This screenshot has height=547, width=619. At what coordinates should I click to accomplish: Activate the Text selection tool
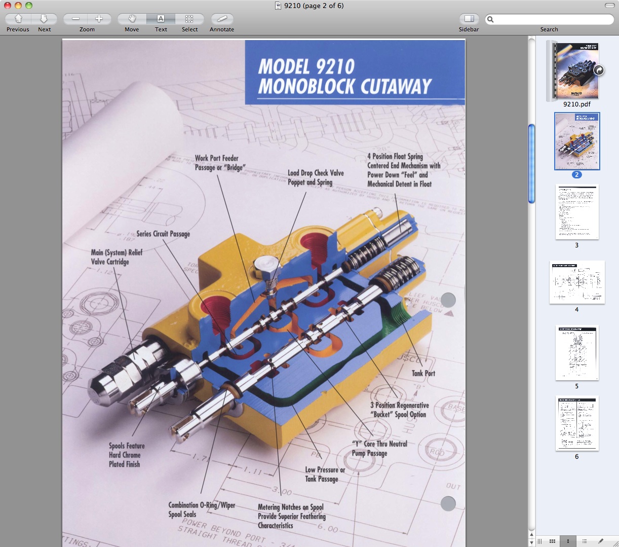pyautogui.click(x=161, y=19)
